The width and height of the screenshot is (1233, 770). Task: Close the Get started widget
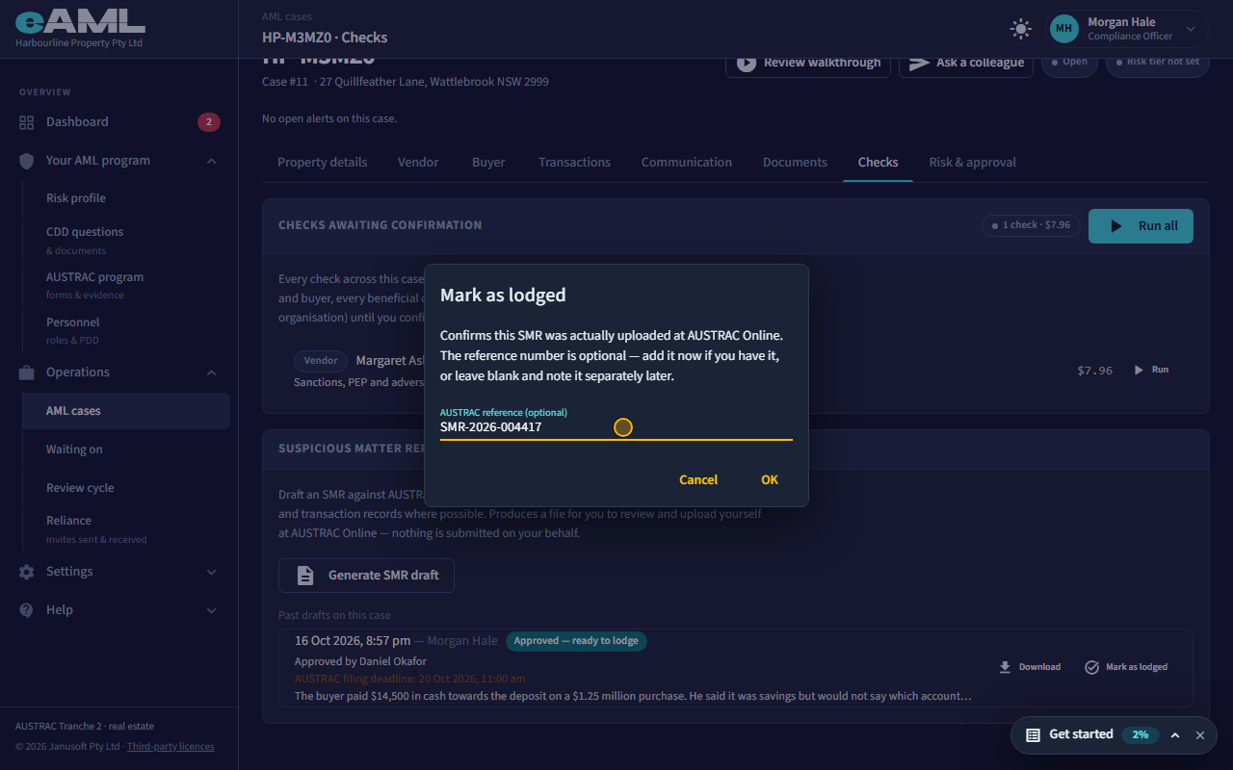pyautogui.click(x=1200, y=735)
